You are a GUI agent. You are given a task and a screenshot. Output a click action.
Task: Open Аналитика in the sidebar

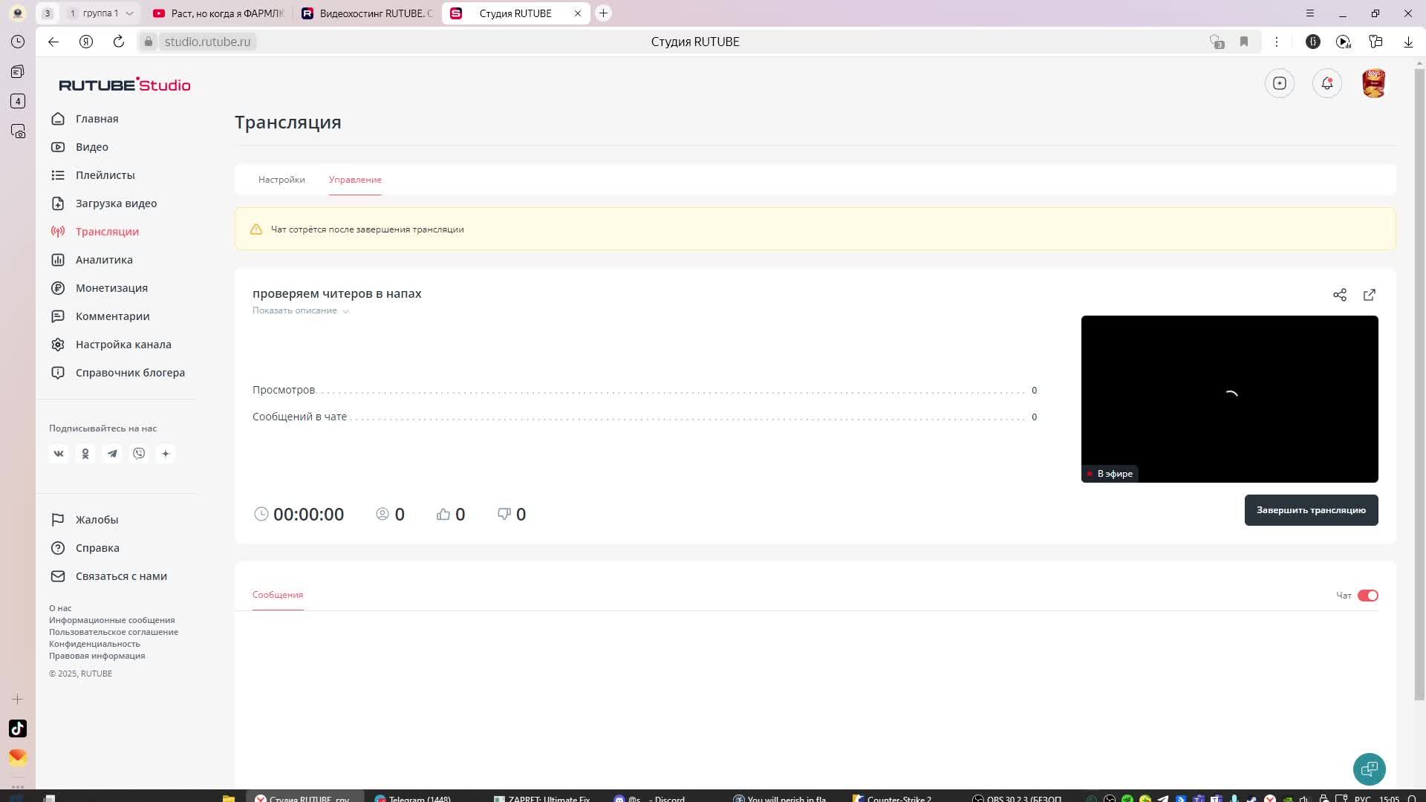104,260
